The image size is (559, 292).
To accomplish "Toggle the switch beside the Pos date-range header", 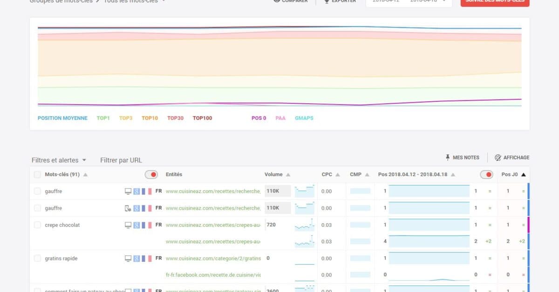I will (x=486, y=175).
